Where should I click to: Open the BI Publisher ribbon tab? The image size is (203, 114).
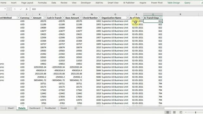(129, 3)
